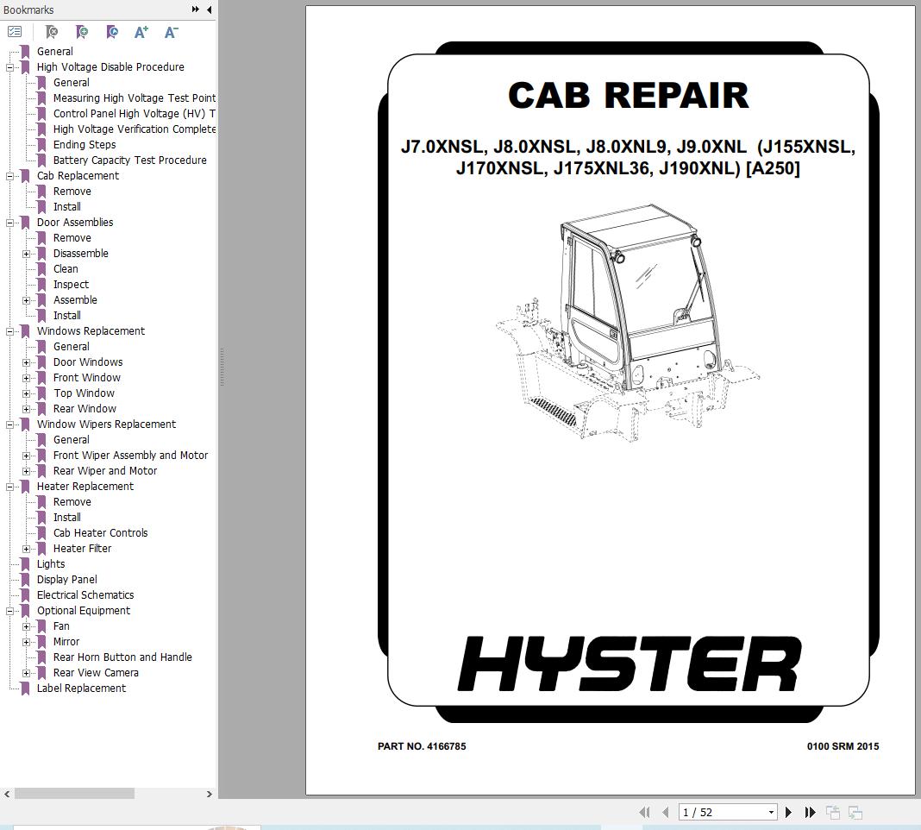Click the bookmarks horizontal scrollbar right arrow
This screenshot has height=830, width=921.
click(x=209, y=794)
